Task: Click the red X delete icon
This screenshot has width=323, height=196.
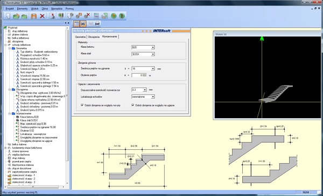Action: point(42,16)
